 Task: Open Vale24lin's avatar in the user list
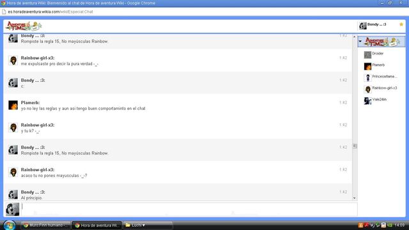pyautogui.click(x=367, y=101)
